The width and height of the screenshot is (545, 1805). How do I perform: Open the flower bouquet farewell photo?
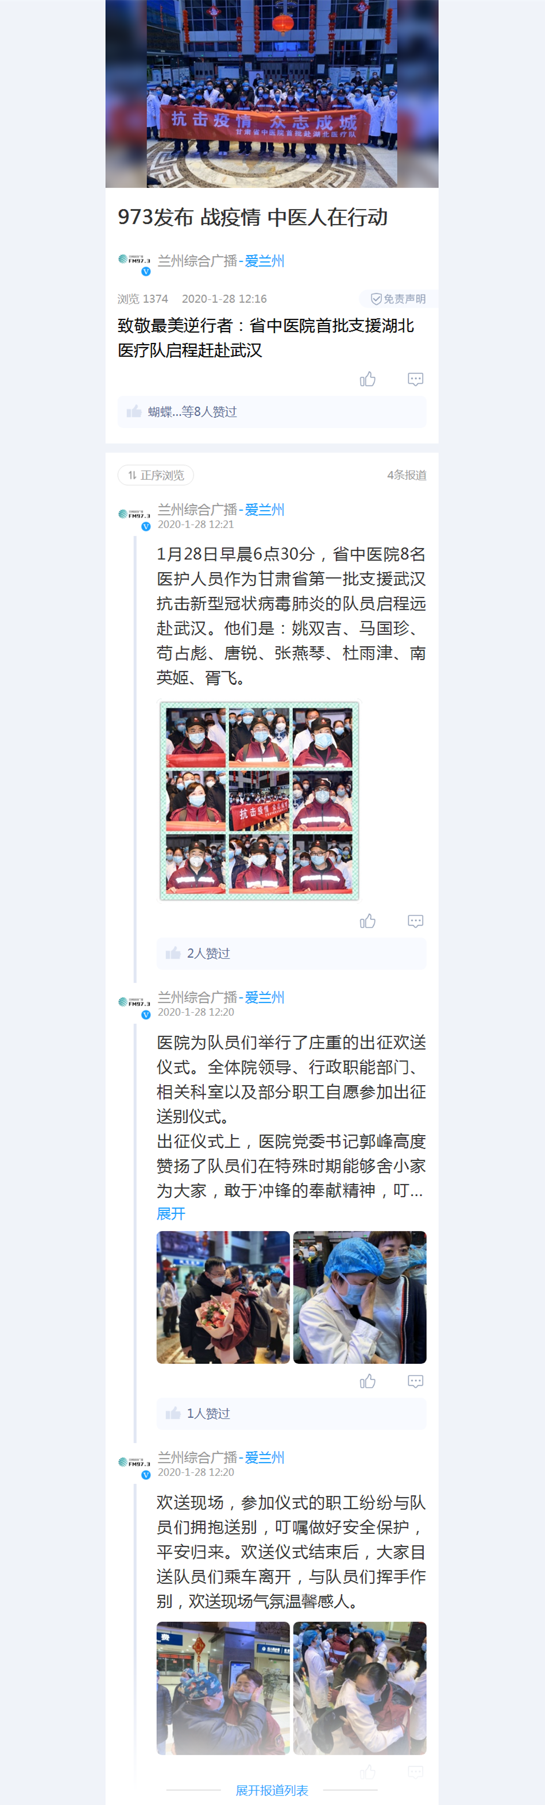[223, 1296]
